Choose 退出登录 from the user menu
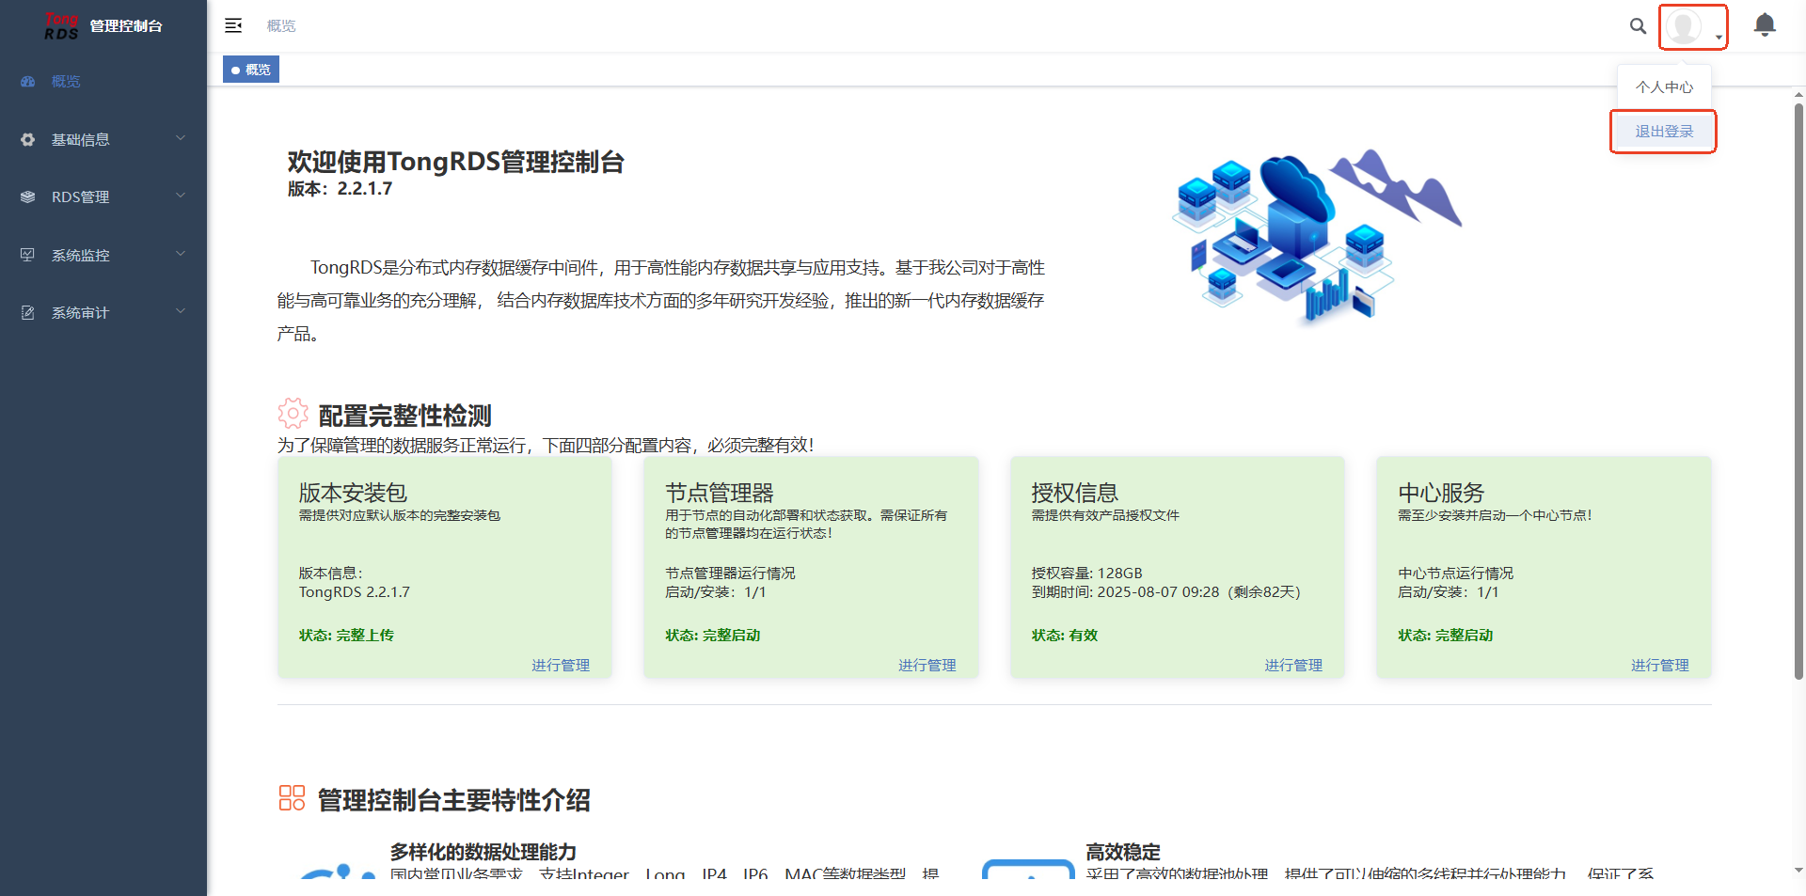 (x=1664, y=132)
